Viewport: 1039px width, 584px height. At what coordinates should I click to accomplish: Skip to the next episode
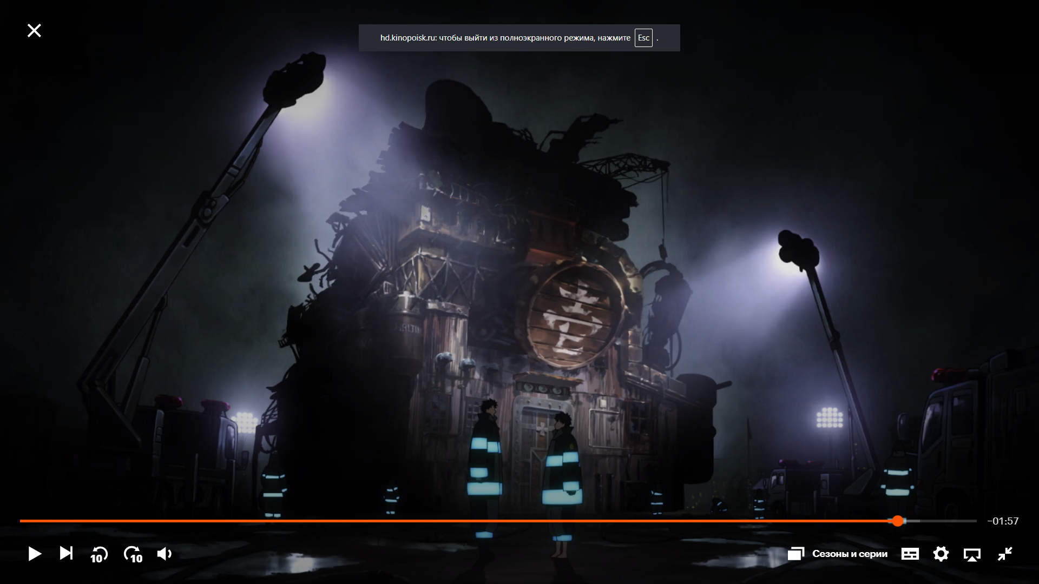pyautogui.click(x=66, y=553)
